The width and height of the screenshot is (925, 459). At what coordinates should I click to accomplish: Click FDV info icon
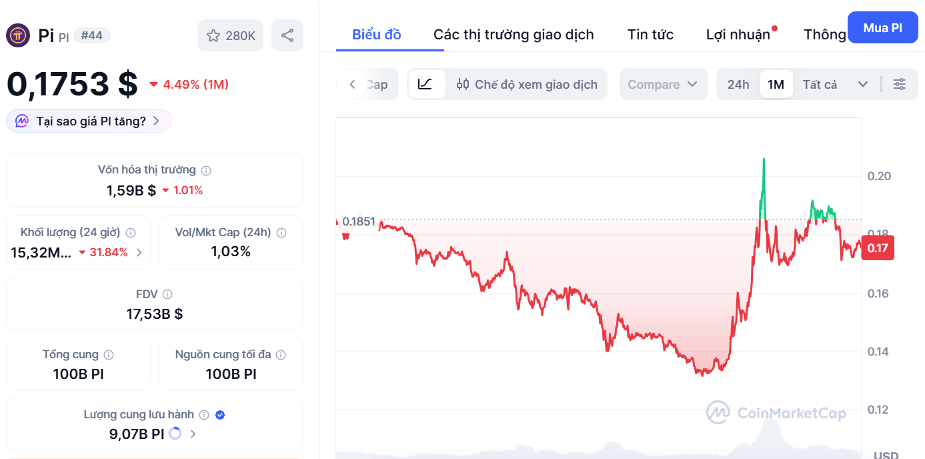(167, 294)
